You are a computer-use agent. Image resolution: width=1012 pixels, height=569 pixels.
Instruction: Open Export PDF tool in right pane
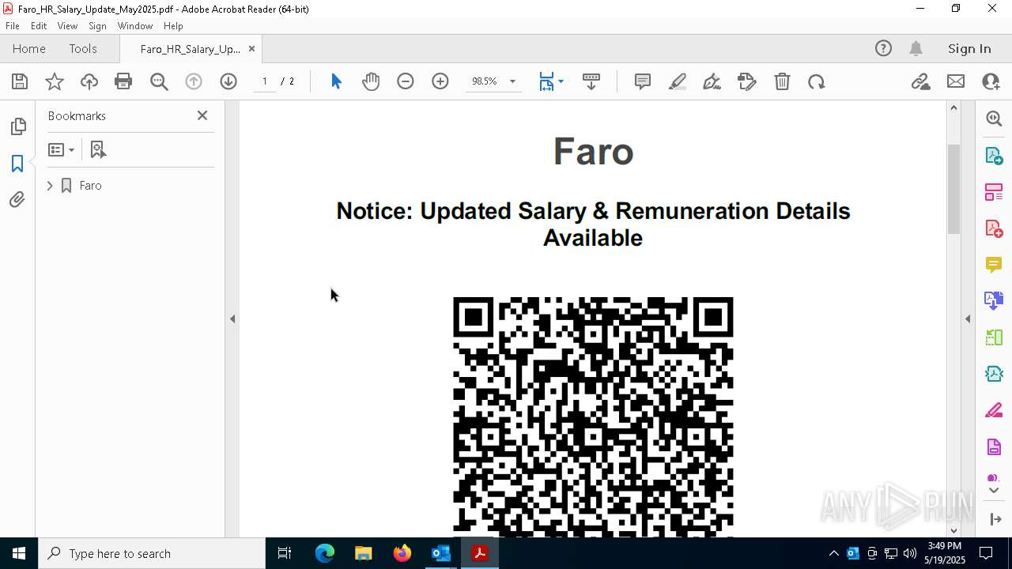point(994,155)
